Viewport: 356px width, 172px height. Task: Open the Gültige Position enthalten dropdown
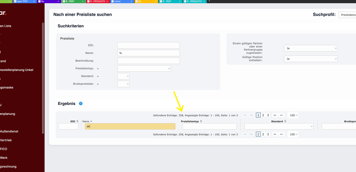pyautogui.click(x=311, y=59)
